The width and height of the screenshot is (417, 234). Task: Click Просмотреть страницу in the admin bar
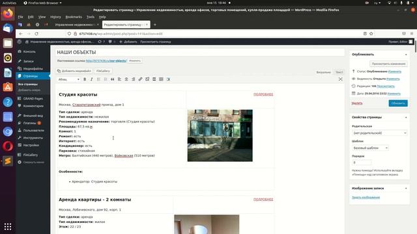156,42
